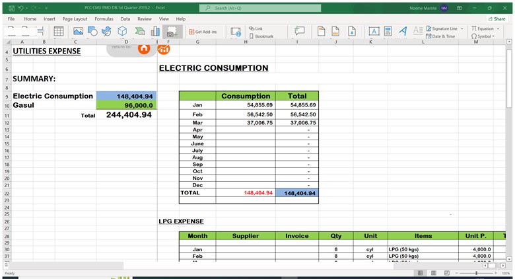Open the View tab

(164, 19)
